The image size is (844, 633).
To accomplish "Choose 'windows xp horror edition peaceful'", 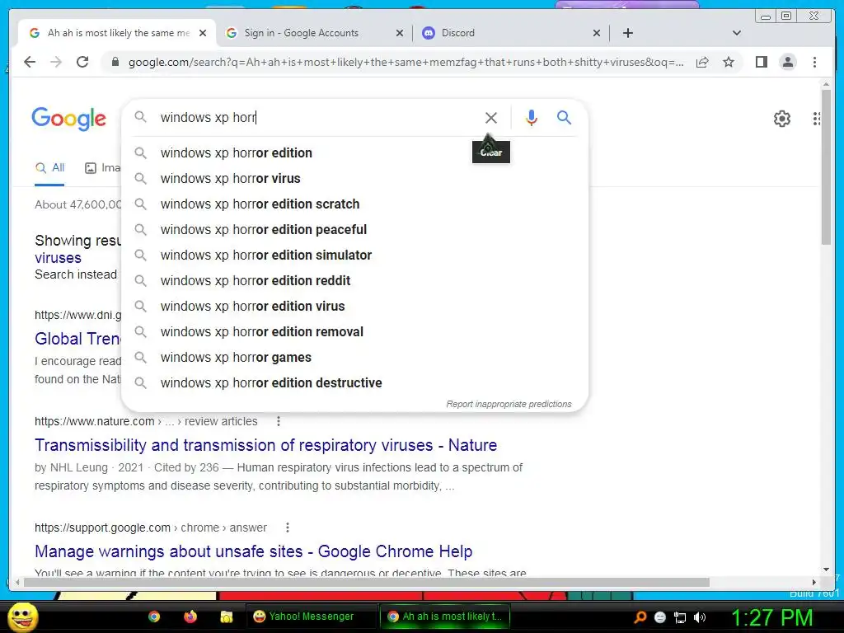I will (x=355, y=229).
